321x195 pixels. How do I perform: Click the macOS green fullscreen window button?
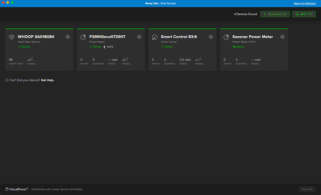pyautogui.click(x=12, y=2)
